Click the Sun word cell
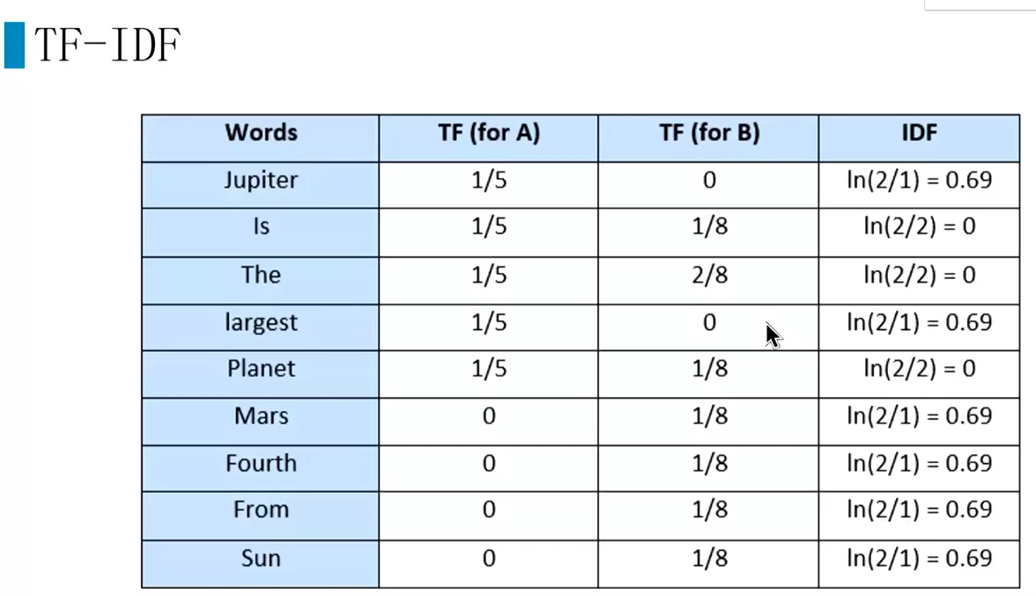 coord(261,563)
